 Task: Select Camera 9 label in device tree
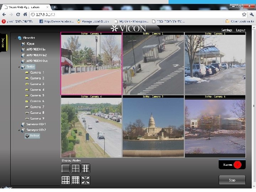pyautogui.click(x=37, y=118)
